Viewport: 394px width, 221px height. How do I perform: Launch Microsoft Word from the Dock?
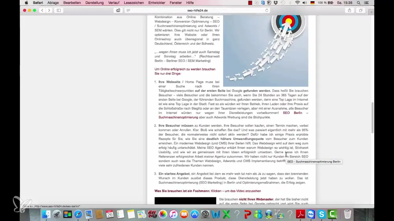pos(216,214)
